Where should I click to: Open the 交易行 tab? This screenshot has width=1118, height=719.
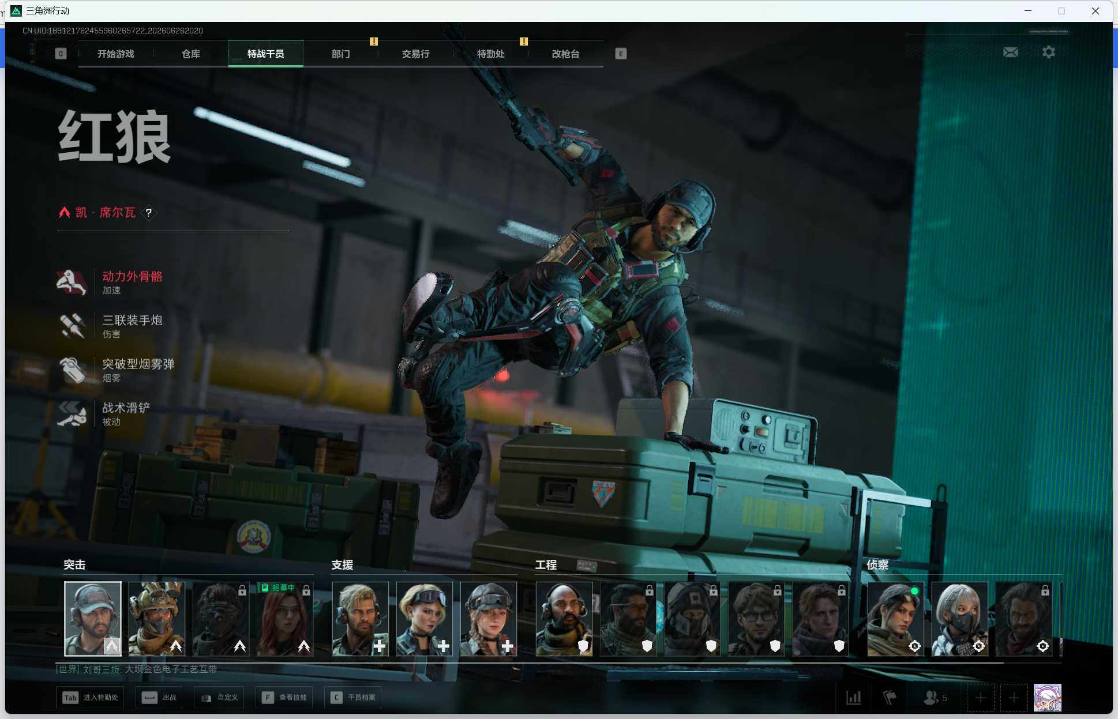pos(416,54)
